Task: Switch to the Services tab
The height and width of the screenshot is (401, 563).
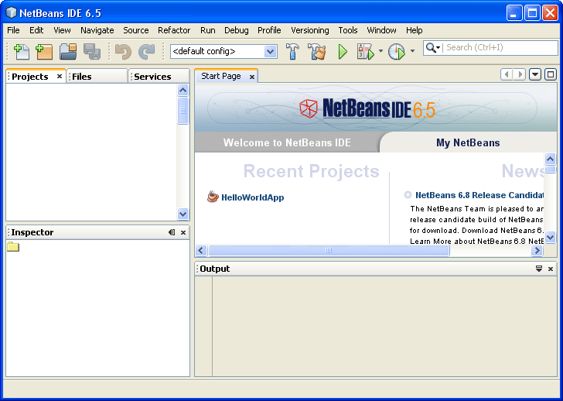Action: tap(159, 76)
